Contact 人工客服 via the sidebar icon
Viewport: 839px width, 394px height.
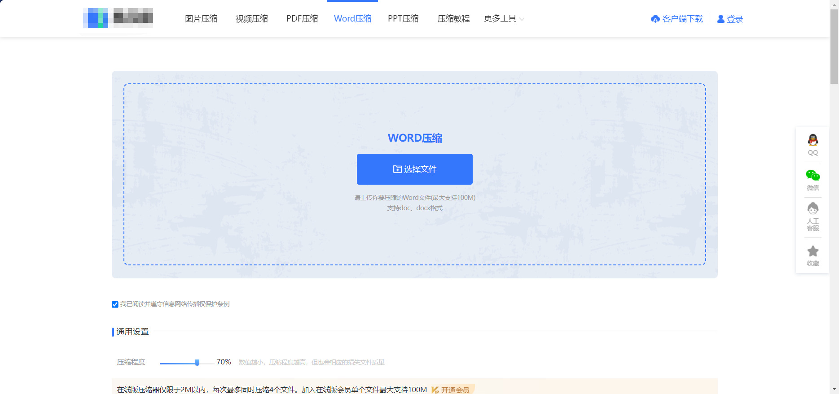pyautogui.click(x=813, y=208)
